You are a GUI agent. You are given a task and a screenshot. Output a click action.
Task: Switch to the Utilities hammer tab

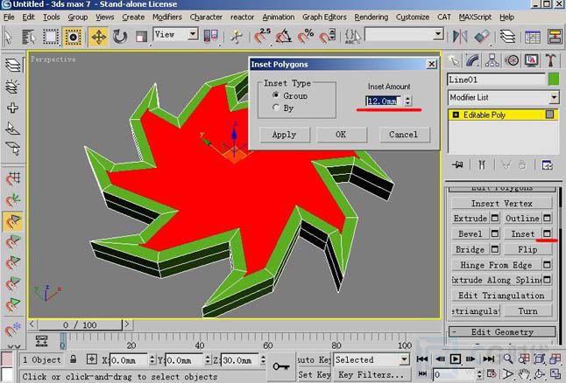[x=550, y=60]
